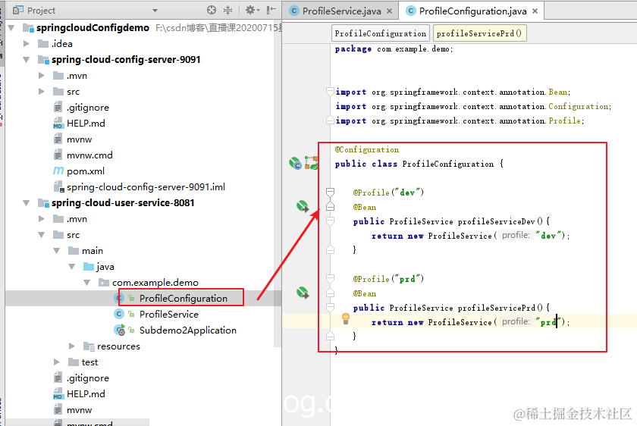637x426 pixels.
Task: Click the Subdemo2Application runnable class icon
Action: 120,330
